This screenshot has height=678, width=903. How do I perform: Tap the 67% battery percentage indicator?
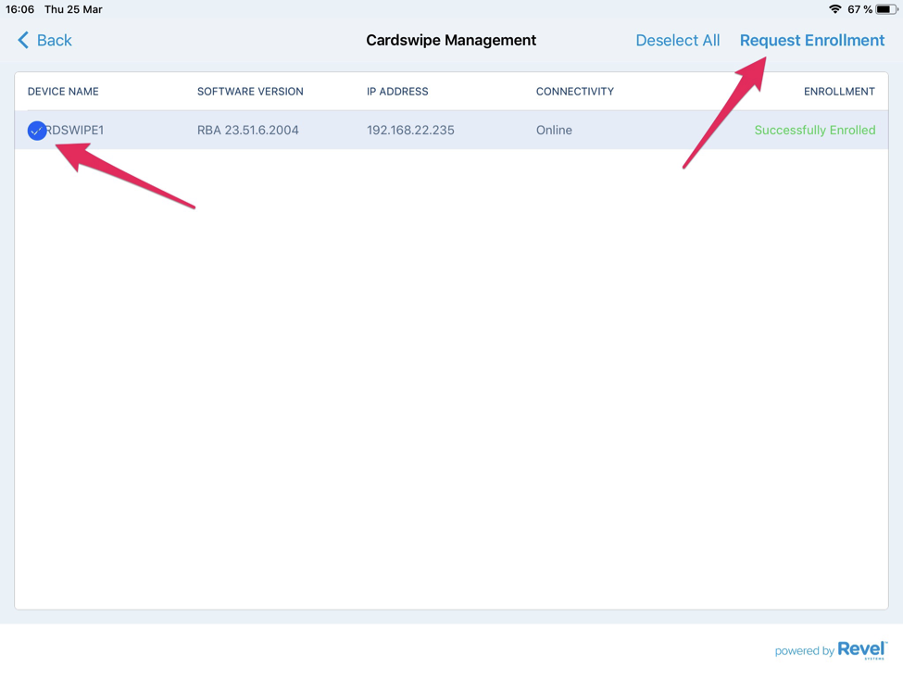pyautogui.click(x=862, y=9)
